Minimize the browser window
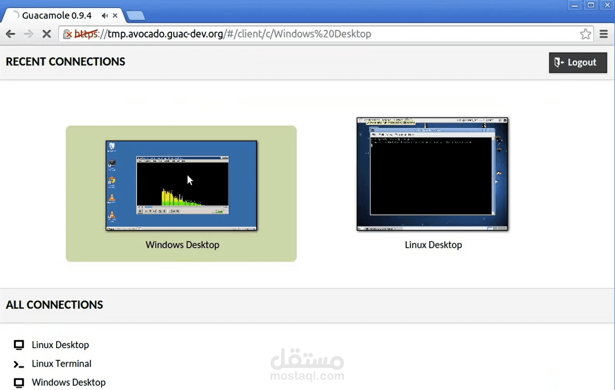This screenshot has width=615, height=390. tap(575, 6)
